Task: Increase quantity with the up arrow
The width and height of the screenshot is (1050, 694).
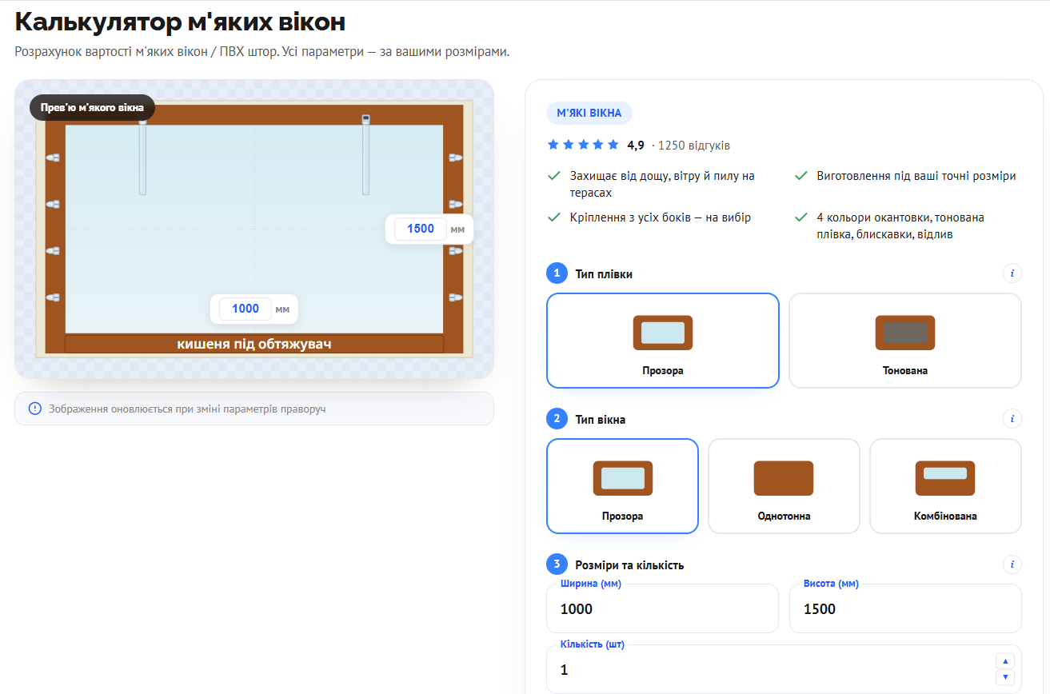Action: 1006,661
